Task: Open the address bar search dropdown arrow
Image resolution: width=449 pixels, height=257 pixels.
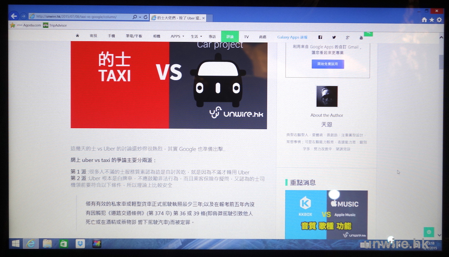Action: pyautogui.click(x=140, y=17)
